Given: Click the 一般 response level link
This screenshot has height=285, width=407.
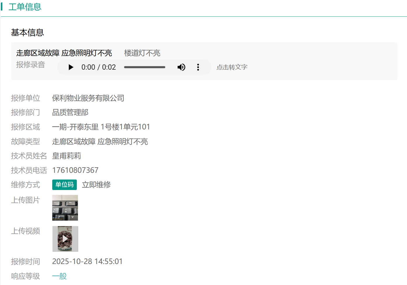Looking at the screenshot, I should point(59,276).
